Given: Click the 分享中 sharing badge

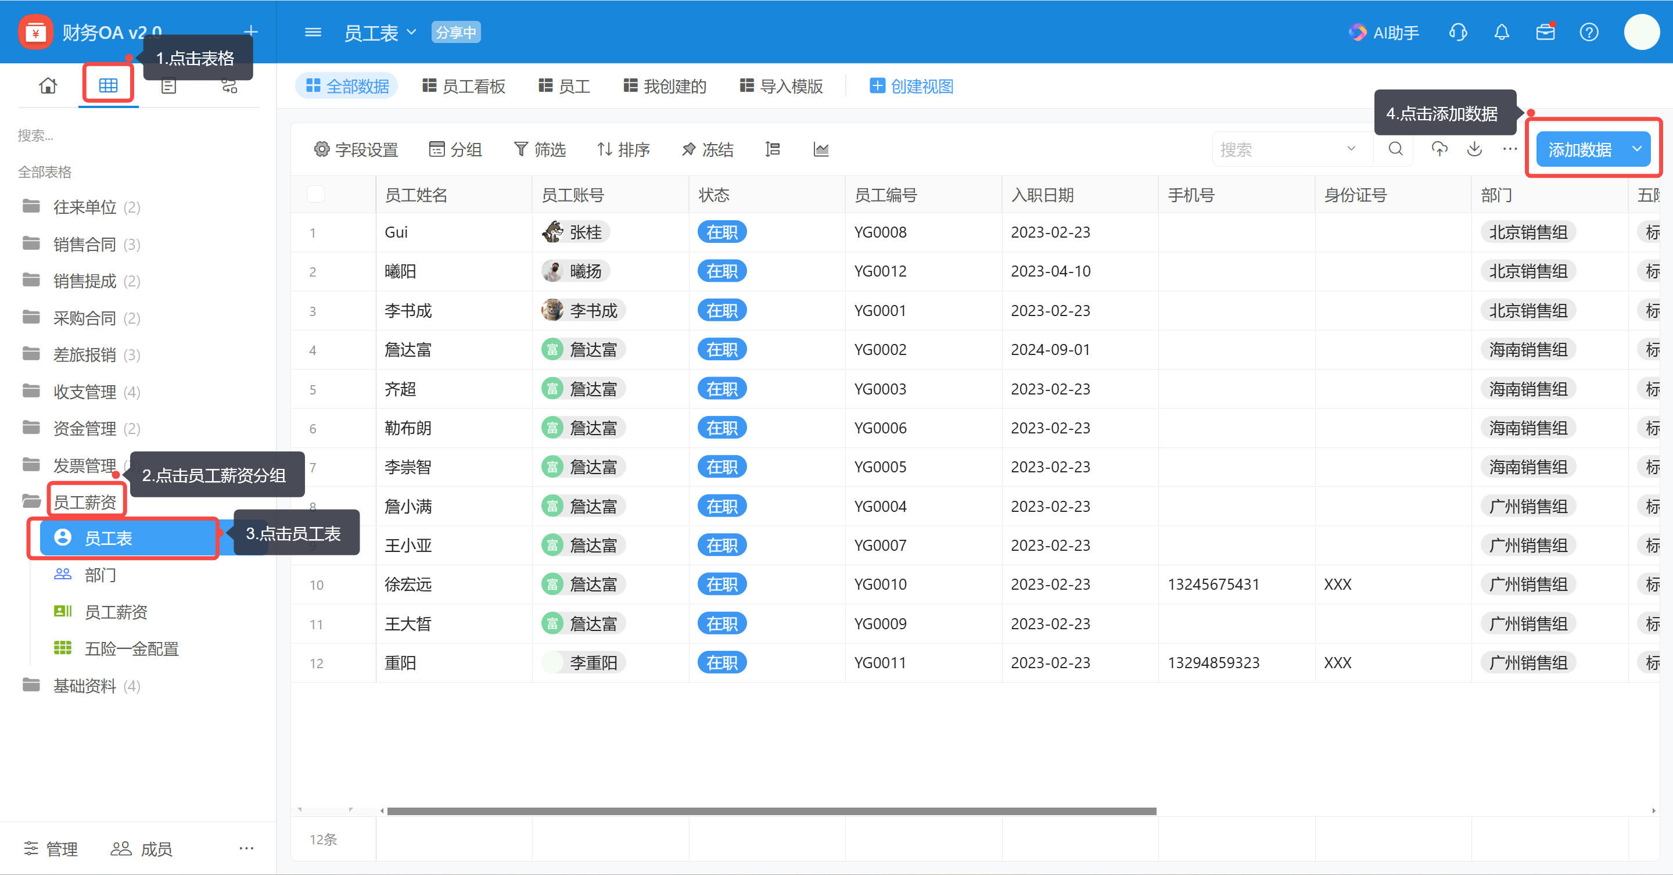Looking at the screenshot, I should click(456, 32).
